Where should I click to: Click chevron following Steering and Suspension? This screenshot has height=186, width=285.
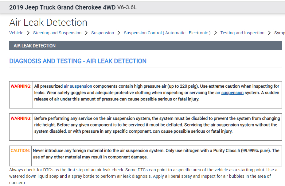(x=86, y=33)
